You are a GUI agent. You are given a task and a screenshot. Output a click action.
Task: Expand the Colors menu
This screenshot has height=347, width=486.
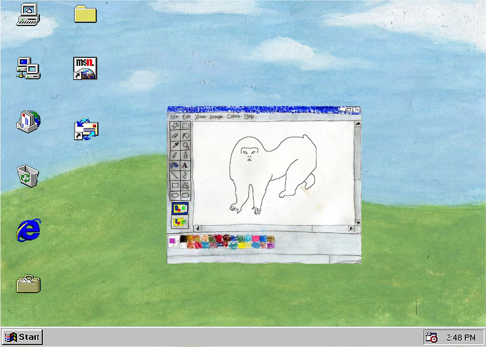coord(233,117)
